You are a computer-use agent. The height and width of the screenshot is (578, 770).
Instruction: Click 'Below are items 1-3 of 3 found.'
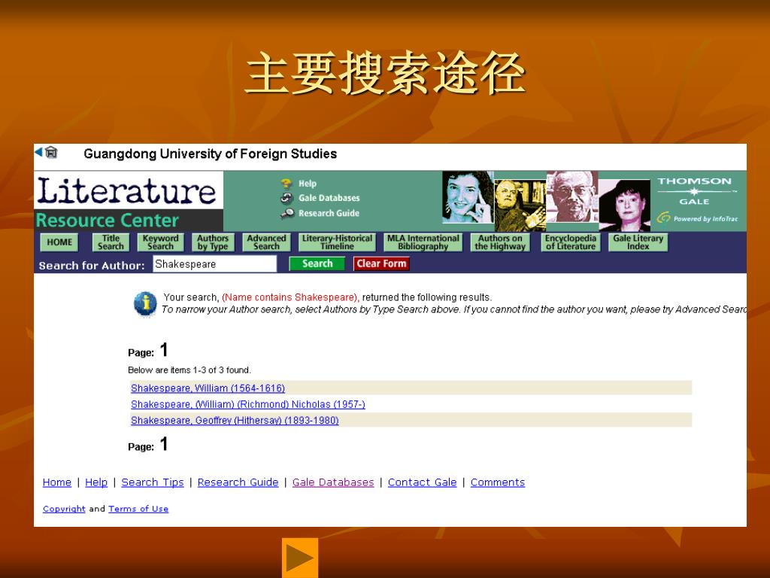[189, 370]
